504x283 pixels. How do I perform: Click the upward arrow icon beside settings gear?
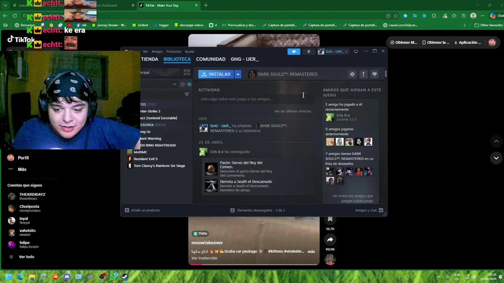[x=363, y=74]
